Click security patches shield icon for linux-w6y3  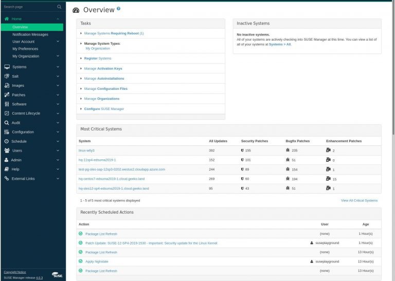tap(243, 151)
